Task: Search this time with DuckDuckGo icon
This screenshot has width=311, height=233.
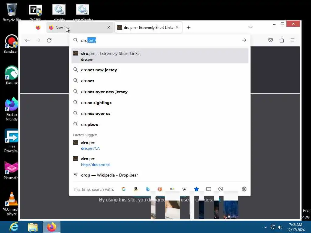Action: click(160, 189)
